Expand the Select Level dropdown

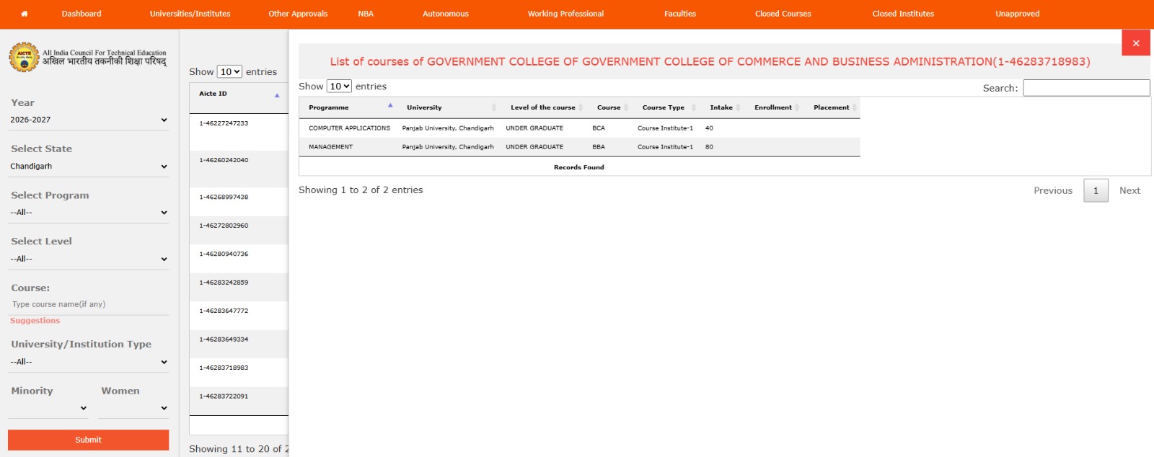pos(89,259)
